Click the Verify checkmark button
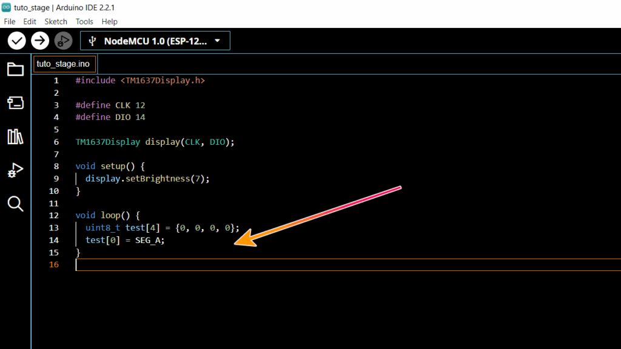 tap(16, 41)
